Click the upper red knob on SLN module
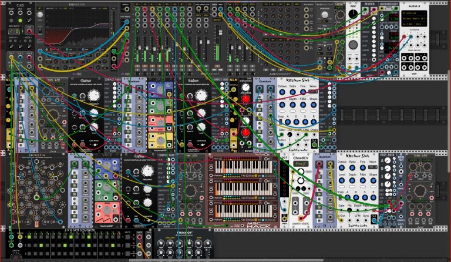 coord(245,99)
